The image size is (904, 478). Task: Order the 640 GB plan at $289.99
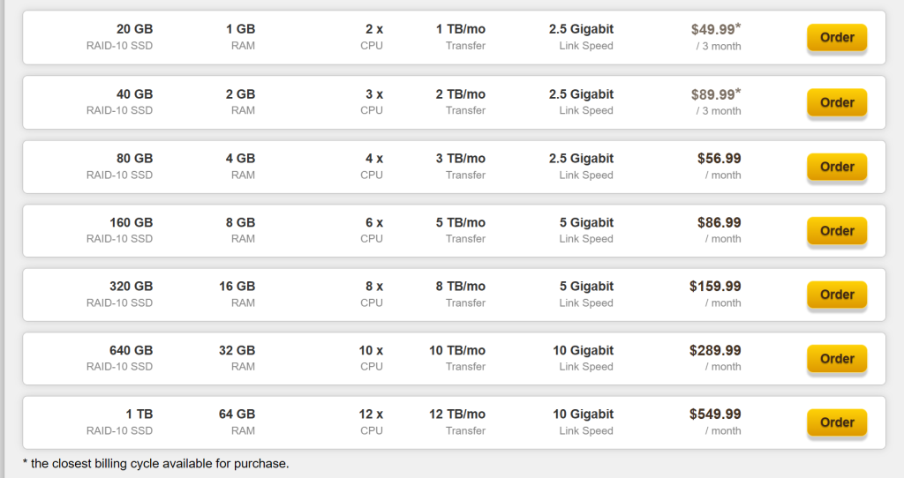837,359
